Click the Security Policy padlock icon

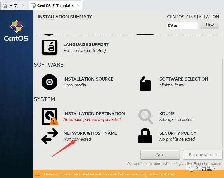[145, 136]
